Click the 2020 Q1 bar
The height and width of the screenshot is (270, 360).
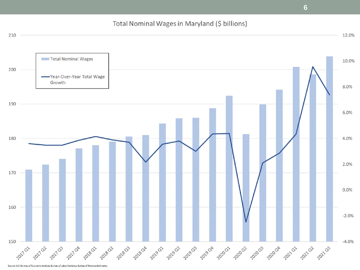[229, 168]
